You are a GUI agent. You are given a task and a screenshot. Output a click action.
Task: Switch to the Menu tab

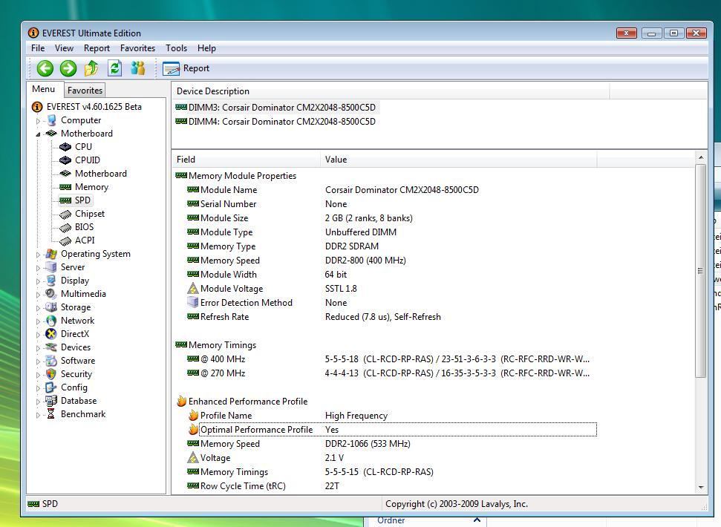(x=43, y=89)
